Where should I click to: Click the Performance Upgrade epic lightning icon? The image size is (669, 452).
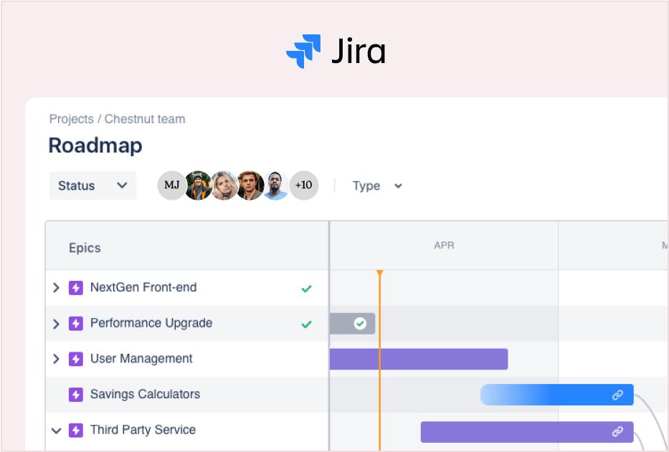pos(76,324)
